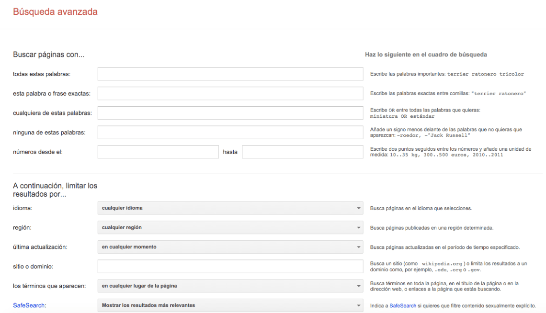Click the 'todas estas palabras:' label
546x313 pixels.
pos(42,74)
